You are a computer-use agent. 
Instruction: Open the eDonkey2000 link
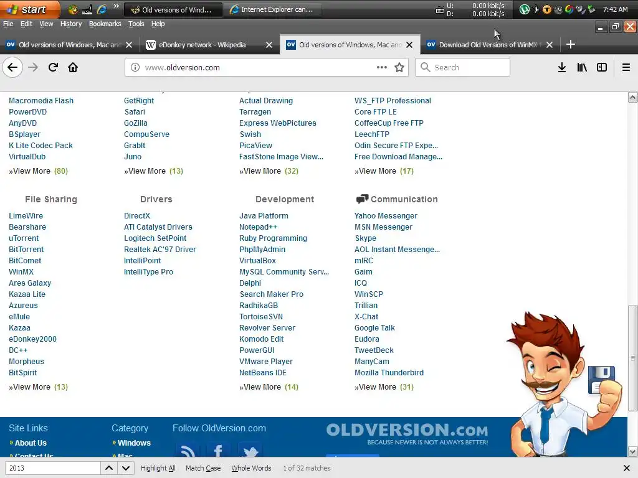coord(32,339)
